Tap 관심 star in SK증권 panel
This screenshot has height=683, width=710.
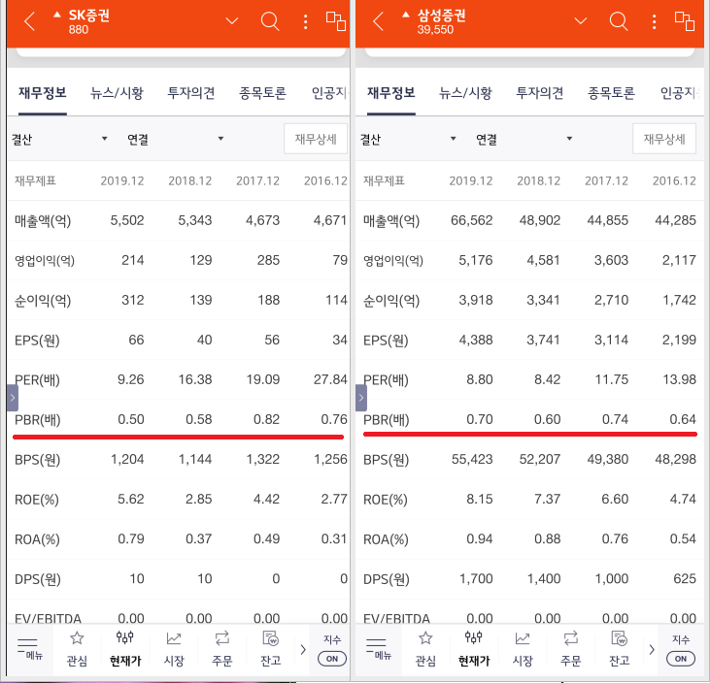pos(77,649)
